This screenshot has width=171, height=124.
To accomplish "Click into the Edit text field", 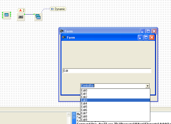I will [107, 71].
